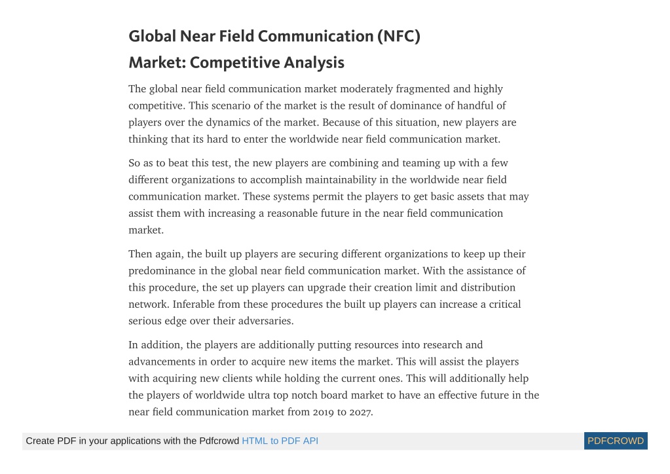Viewport: 670px width, 474px height.
Task: Click the line beginning 'advancements in order to acquire'
Action: (324, 361)
